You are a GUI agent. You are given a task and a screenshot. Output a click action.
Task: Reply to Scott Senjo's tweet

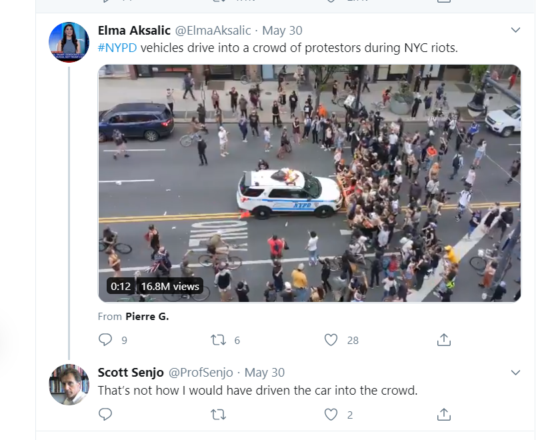[x=105, y=414]
